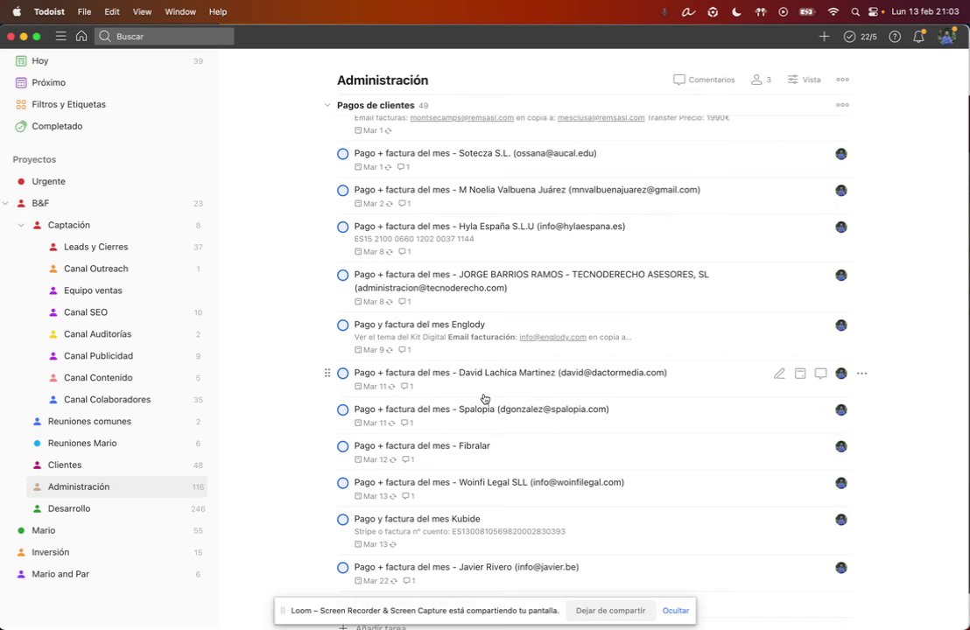This screenshot has height=630, width=970.
Task: Click Dejar de compartir button
Action: [610, 611]
